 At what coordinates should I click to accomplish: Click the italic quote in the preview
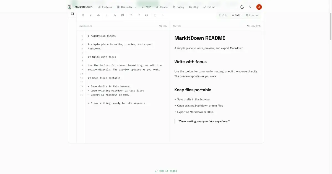[x=204, y=121]
